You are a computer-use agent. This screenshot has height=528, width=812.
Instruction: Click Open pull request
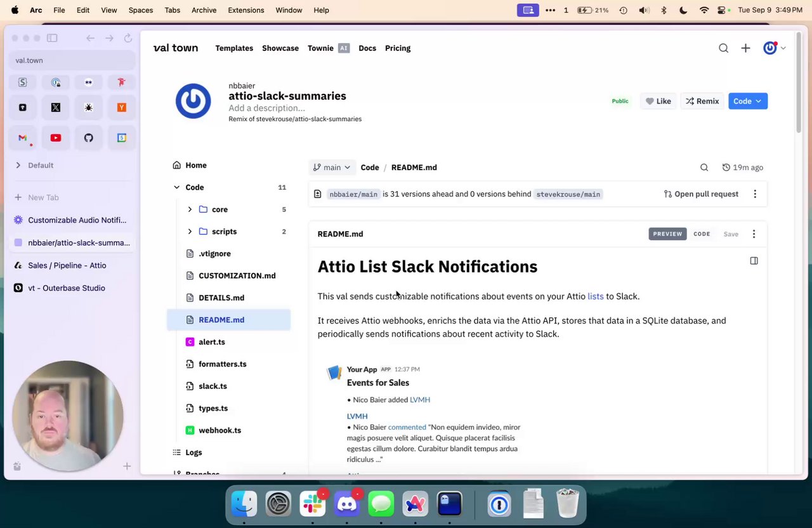(701, 194)
